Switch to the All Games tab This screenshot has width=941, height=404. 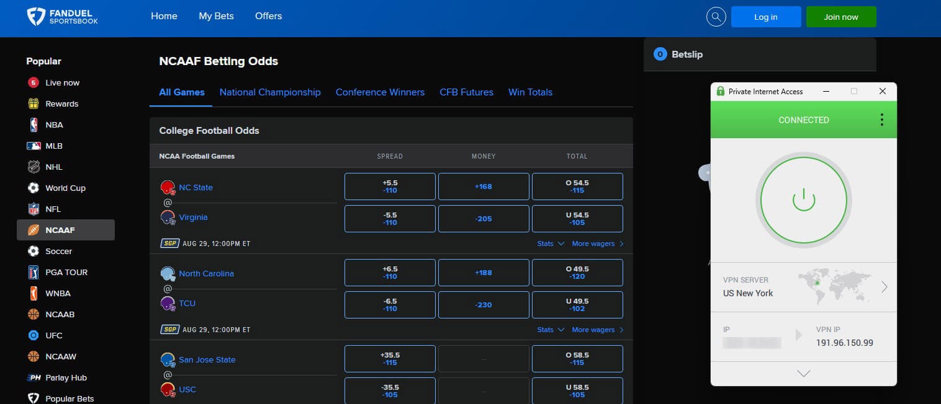(x=181, y=92)
